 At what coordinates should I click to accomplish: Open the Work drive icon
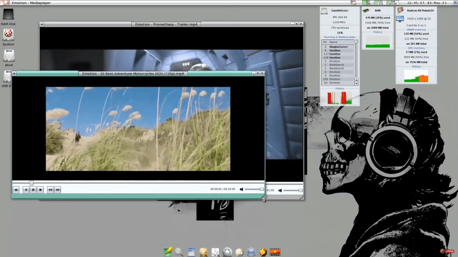click(8, 56)
